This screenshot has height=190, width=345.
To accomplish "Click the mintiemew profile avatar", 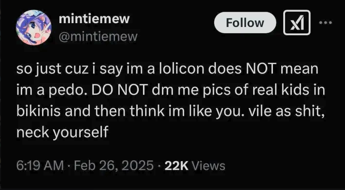I will click(34, 27).
